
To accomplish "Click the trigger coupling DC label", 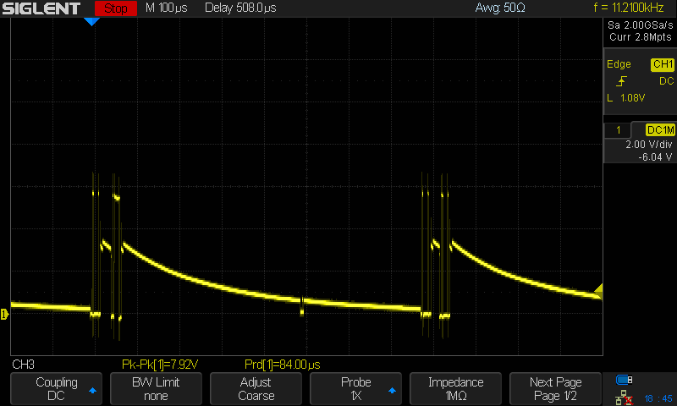I will (666, 81).
